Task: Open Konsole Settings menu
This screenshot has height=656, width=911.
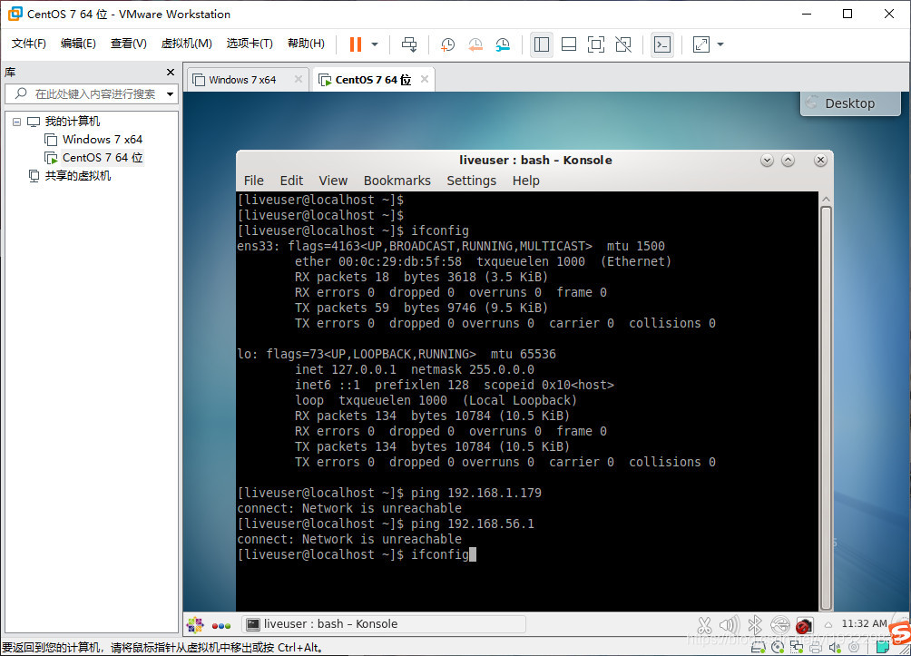Action: (x=471, y=181)
